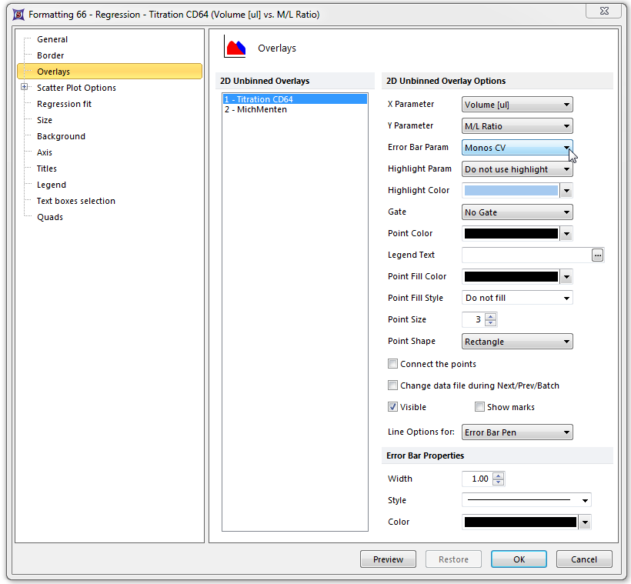The height and width of the screenshot is (584, 631).
Task: Click the Legend Text input field
Action: click(x=526, y=255)
